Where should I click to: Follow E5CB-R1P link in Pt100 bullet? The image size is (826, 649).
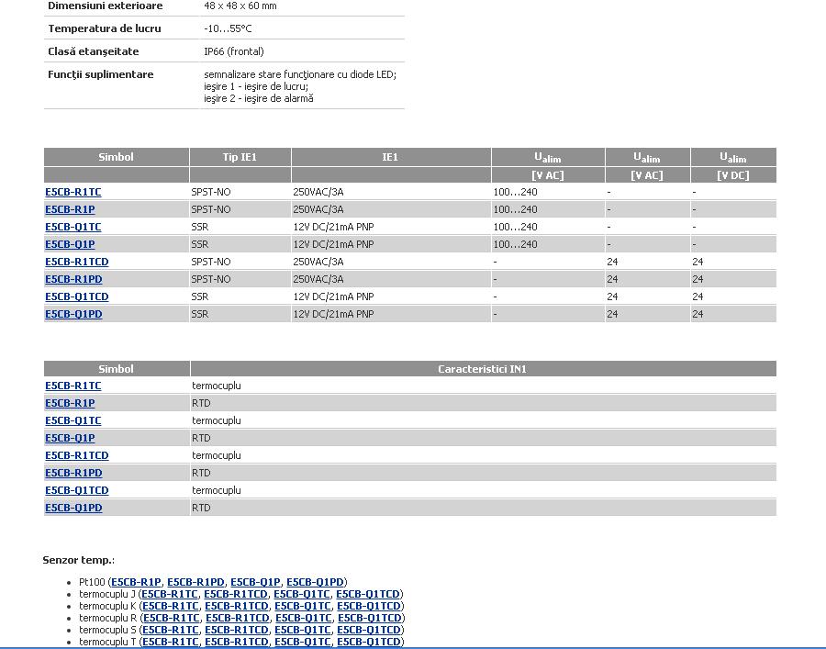tap(136, 582)
